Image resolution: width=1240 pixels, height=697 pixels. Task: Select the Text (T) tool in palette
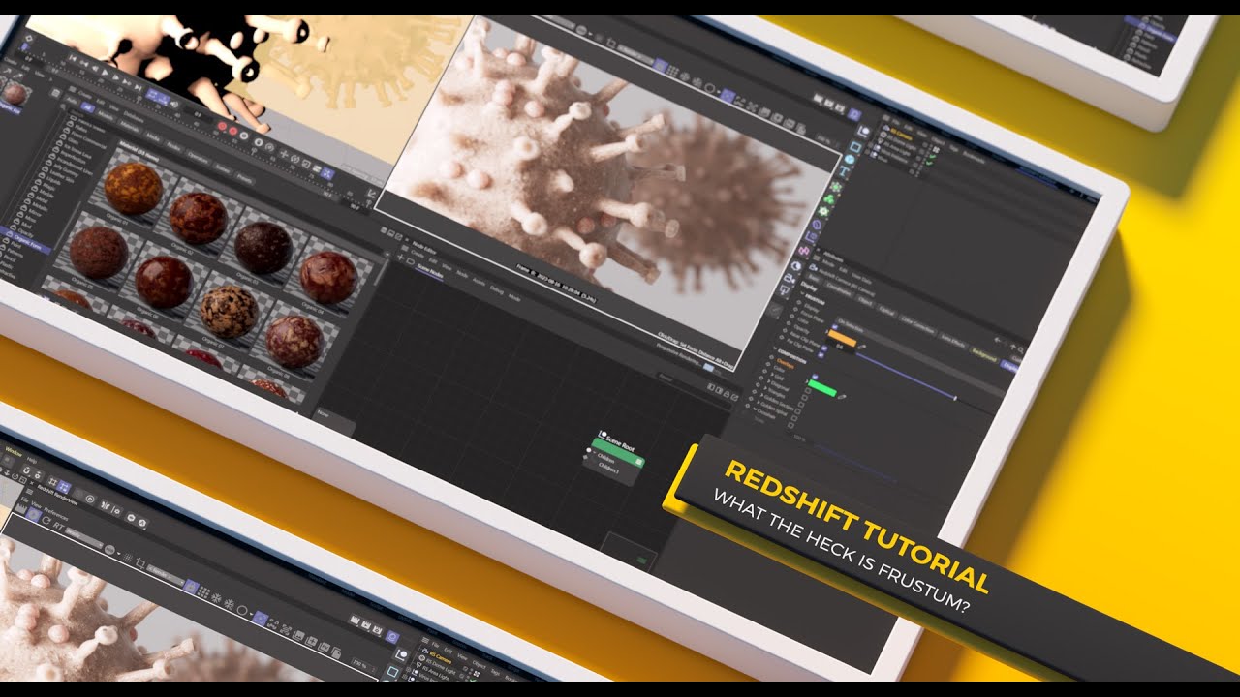pos(845,170)
